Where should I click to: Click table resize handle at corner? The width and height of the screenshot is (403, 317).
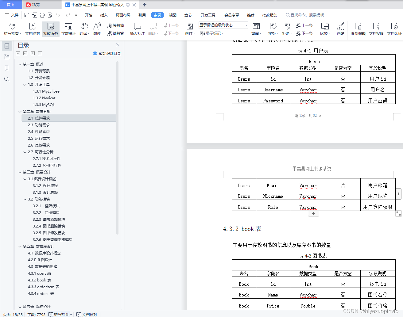(398, 214)
